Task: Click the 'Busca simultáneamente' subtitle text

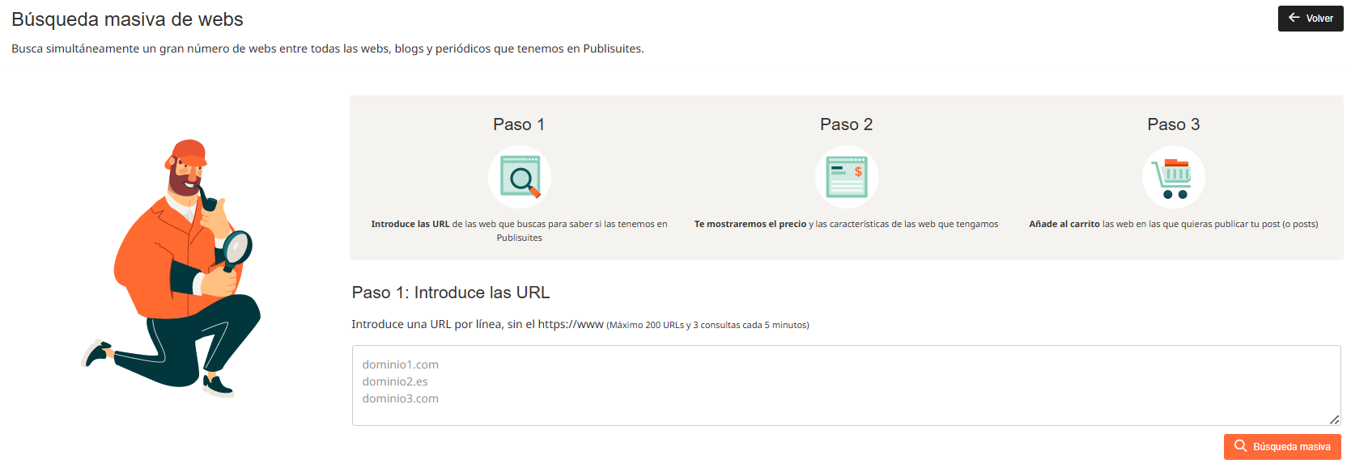Action: [x=327, y=48]
